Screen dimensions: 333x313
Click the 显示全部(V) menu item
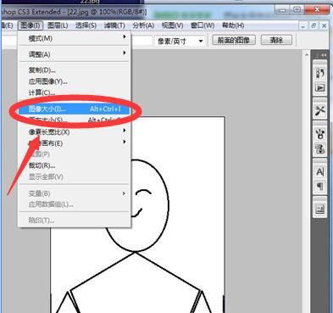click(x=74, y=176)
